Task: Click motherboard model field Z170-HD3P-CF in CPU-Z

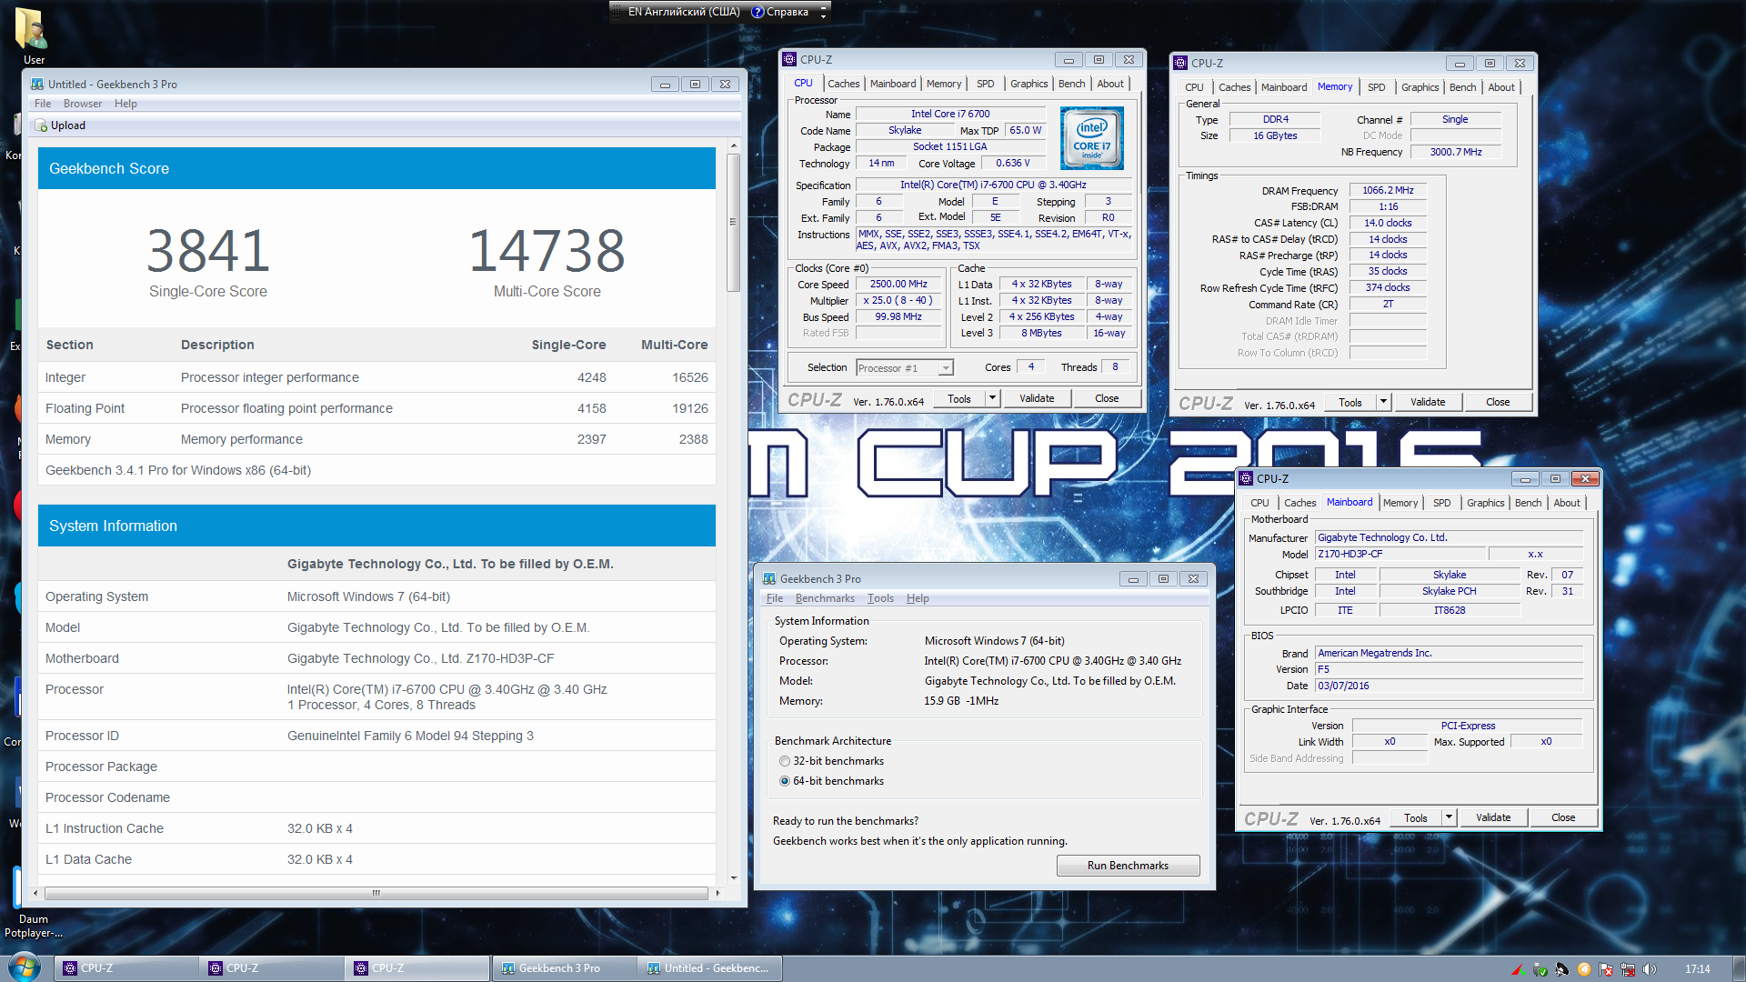Action: point(1400,555)
